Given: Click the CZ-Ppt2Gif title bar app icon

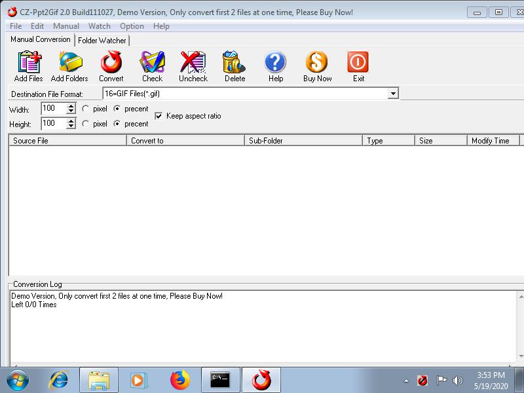Looking at the screenshot, I should coord(12,12).
